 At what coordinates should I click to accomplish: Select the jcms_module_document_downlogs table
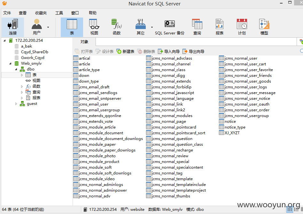pyautogui.click(x=111, y=139)
